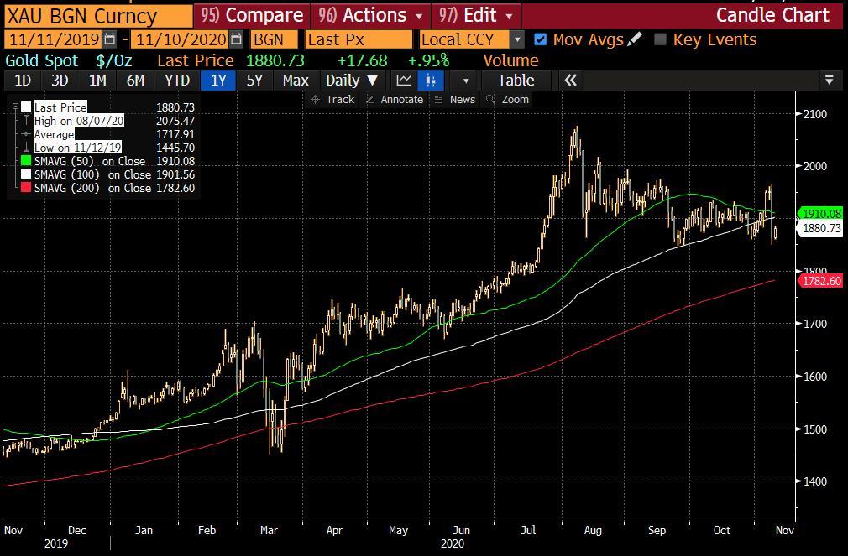Viewport: 848px width, 556px height.
Task: Select the YTD time range tab
Action: [177, 81]
